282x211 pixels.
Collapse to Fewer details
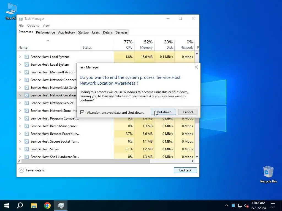pyautogui.click(x=32, y=170)
